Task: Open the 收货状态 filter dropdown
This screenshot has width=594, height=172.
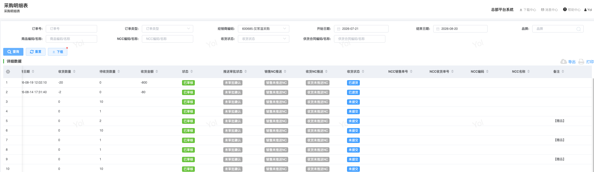Action: coord(263,39)
